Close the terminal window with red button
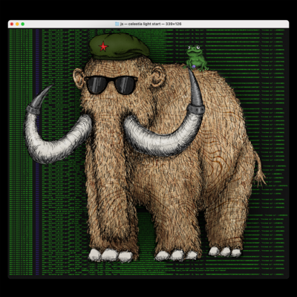This screenshot has height=297, width=297. 12,24
